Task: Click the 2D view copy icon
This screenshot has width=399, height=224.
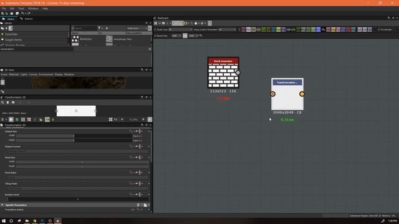Action: pyautogui.click(x=2, y=103)
